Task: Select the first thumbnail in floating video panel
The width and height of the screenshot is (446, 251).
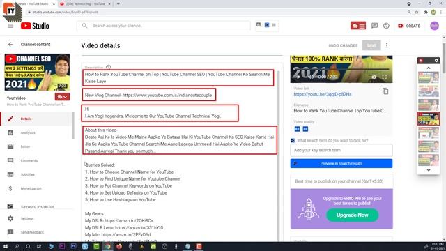Action: (429, 77)
